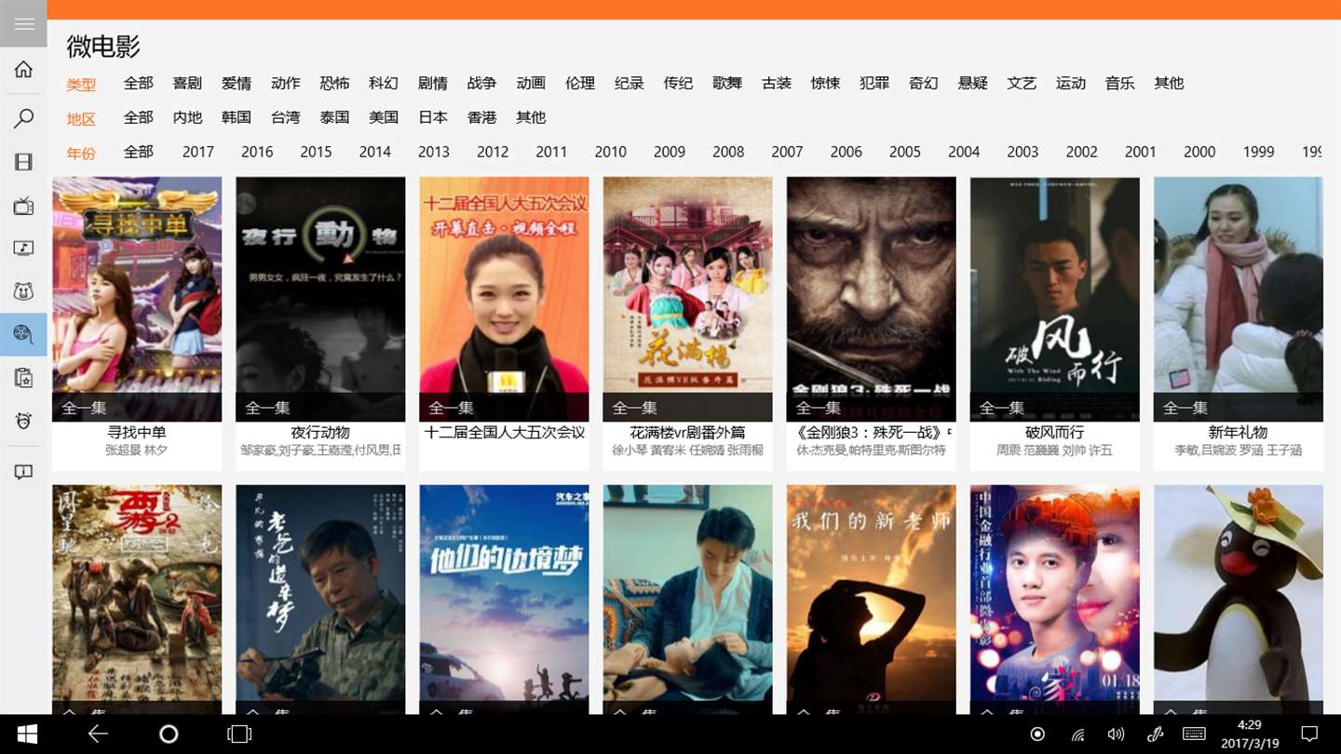Filter type by 悬疑
This screenshot has height=754, width=1341.
[973, 83]
